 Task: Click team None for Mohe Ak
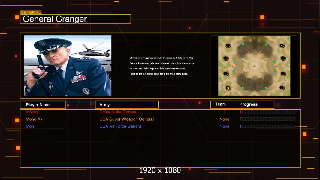tap(224, 119)
